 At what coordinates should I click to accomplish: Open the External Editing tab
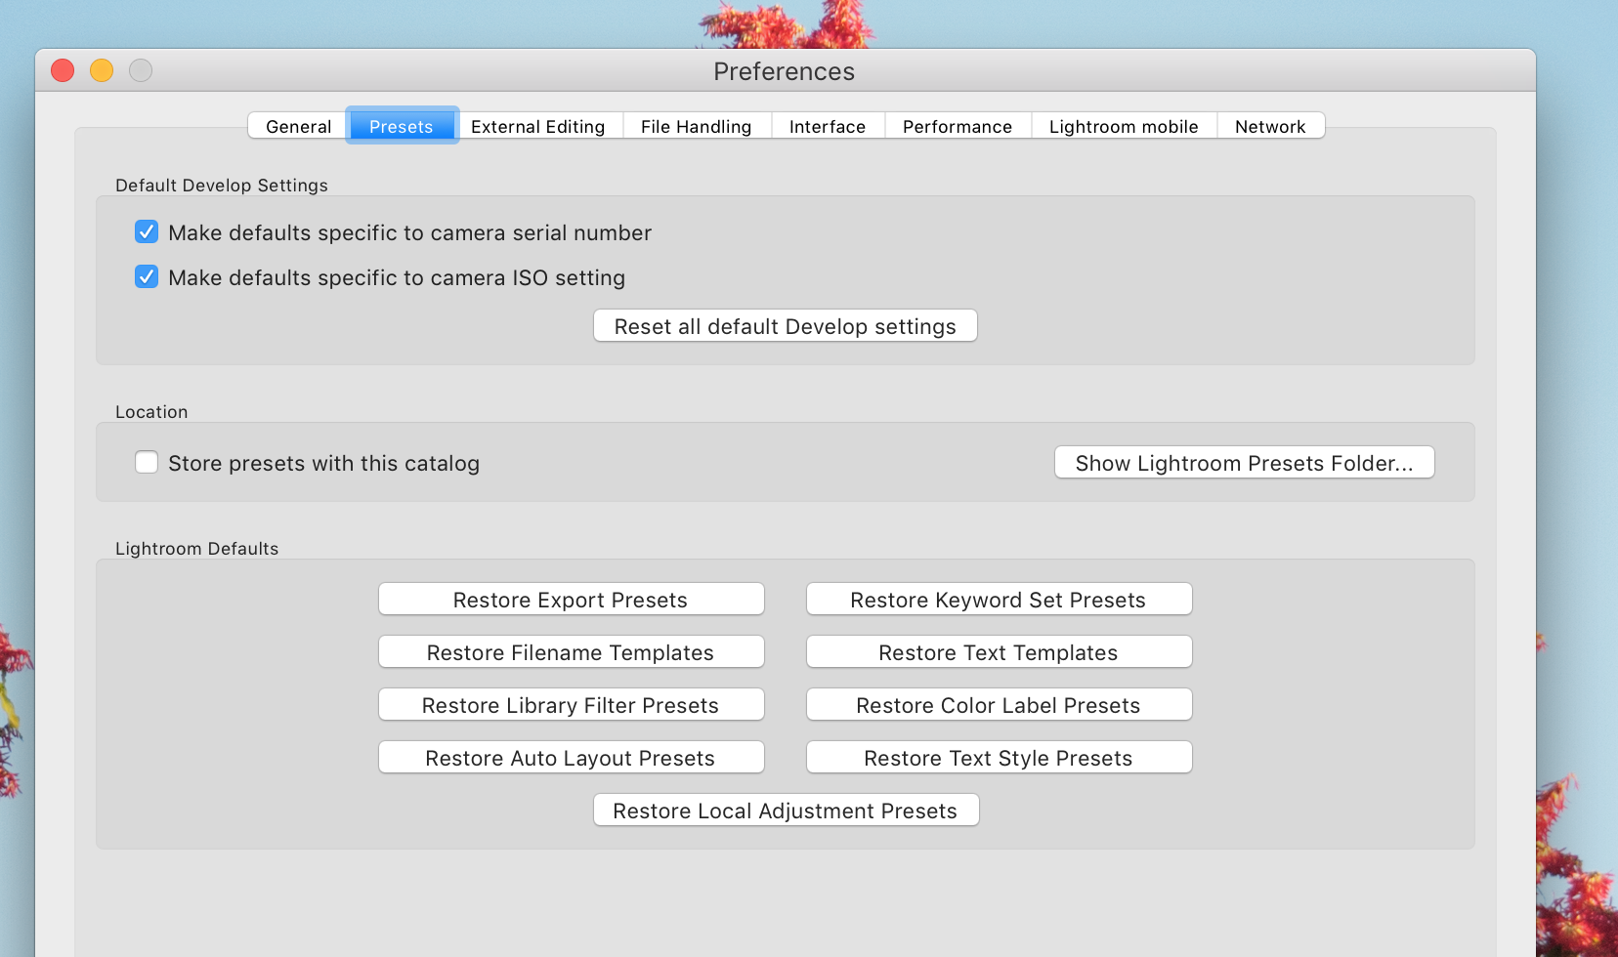(538, 126)
